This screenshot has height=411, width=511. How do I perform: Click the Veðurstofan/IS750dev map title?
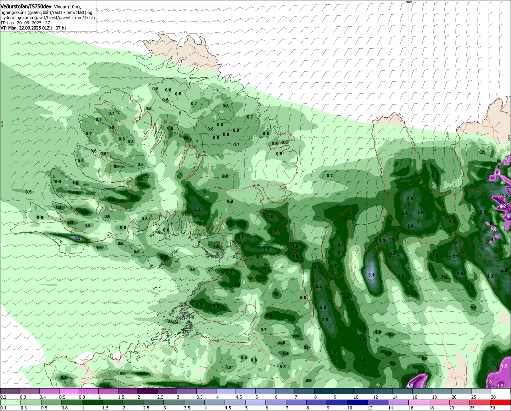[26, 7]
